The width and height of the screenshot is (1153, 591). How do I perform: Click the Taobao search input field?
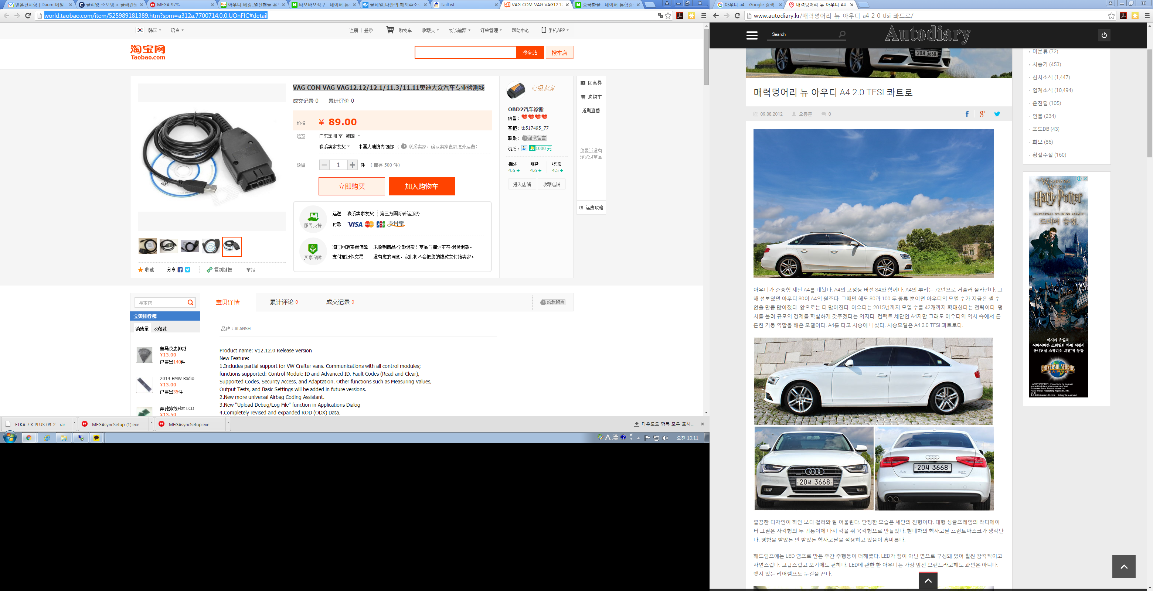click(465, 53)
